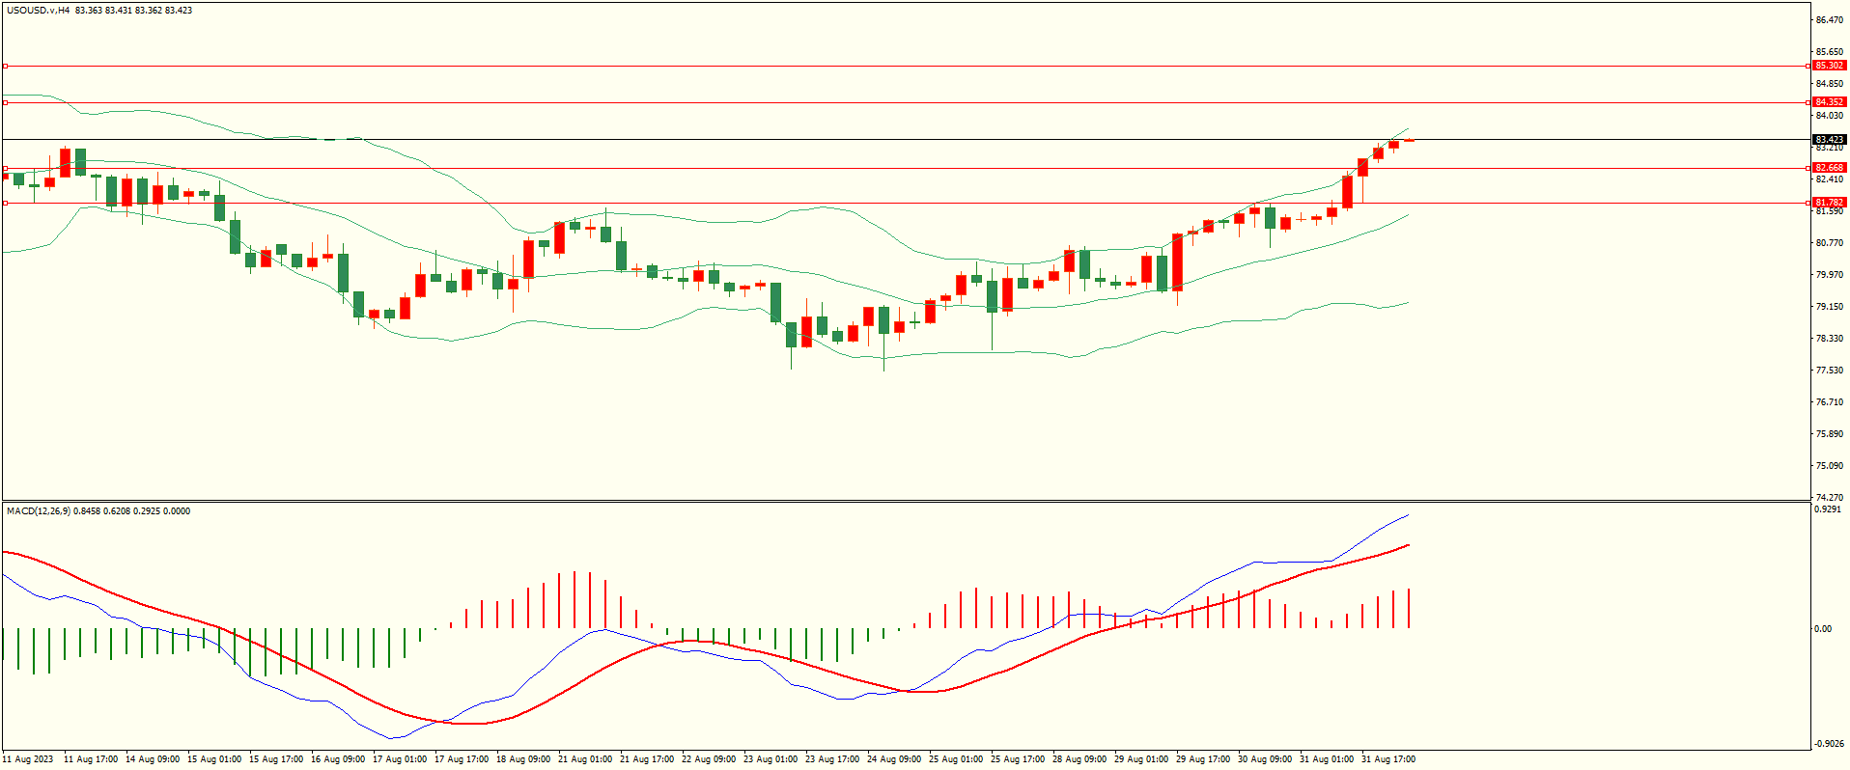Screen dimensions: 1850x770
Task: Click the 85.302 red price level tag
Action: [x=1829, y=66]
